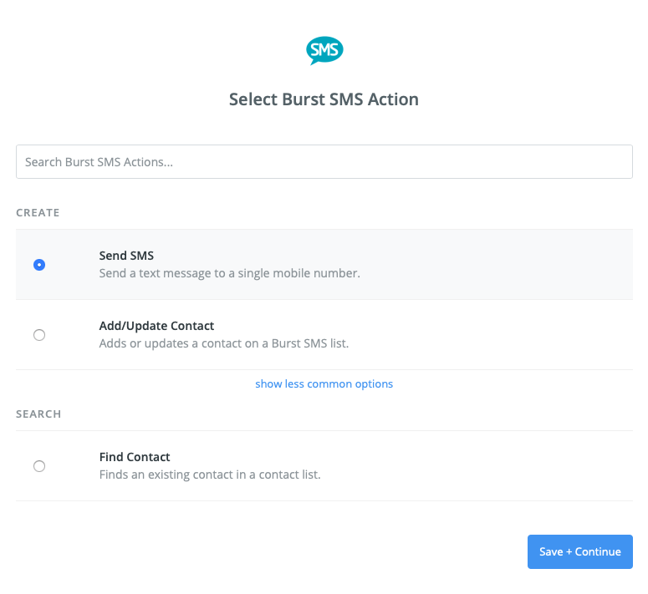The width and height of the screenshot is (648, 594).
Task: Click empty space in Find Contact row
Action: (x=496, y=466)
